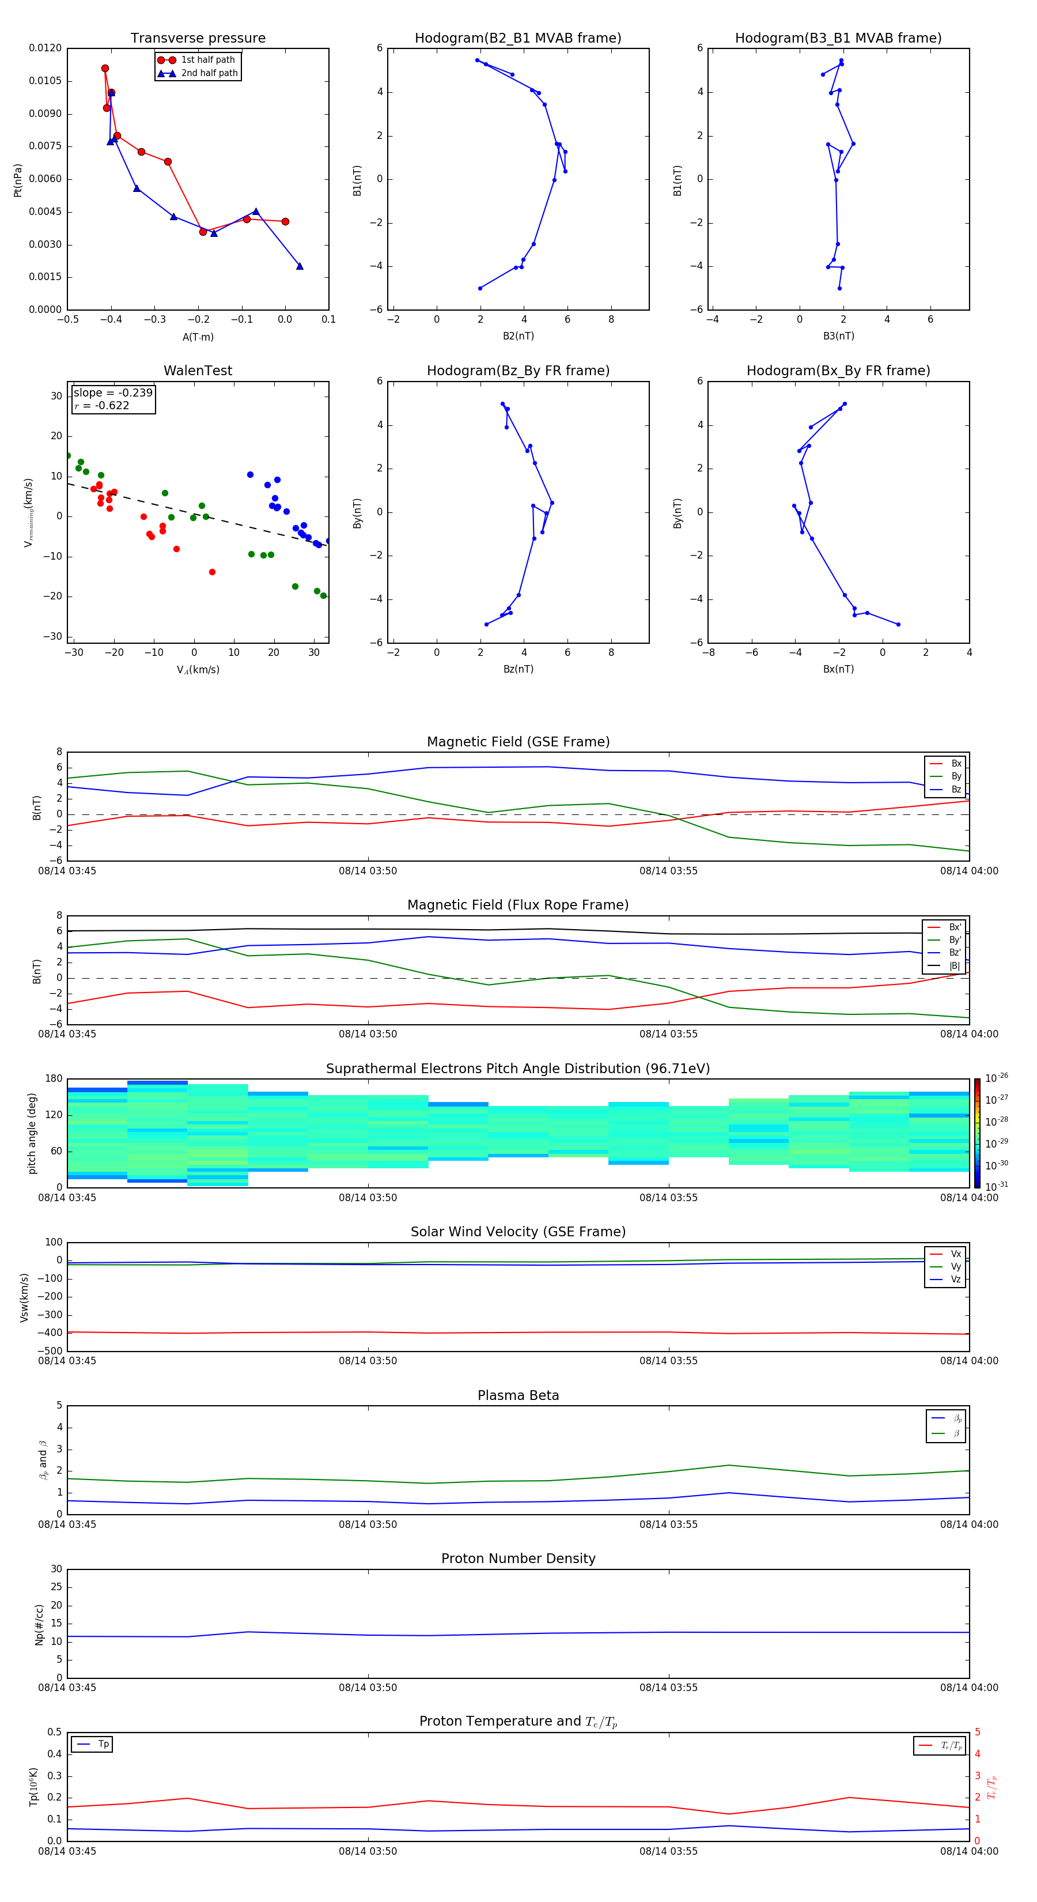Select the Vx entry in the velocity legend
This screenshot has height=1902, width=1037.
(945, 1255)
